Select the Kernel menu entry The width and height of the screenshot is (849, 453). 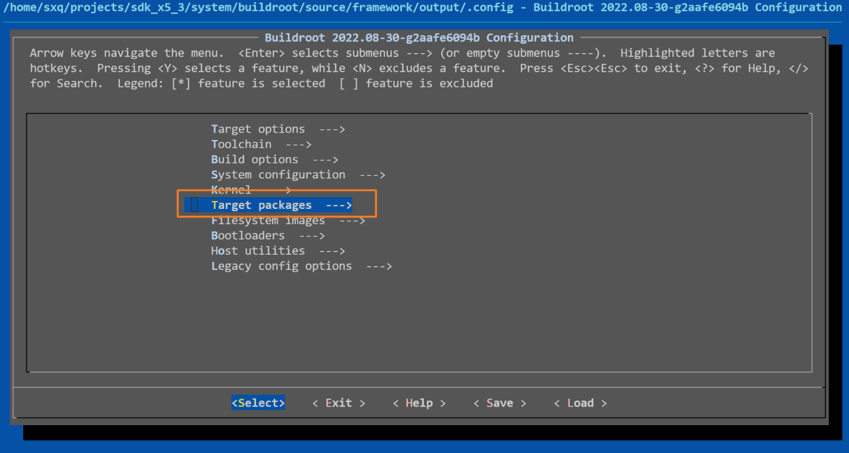pos(251,190)
